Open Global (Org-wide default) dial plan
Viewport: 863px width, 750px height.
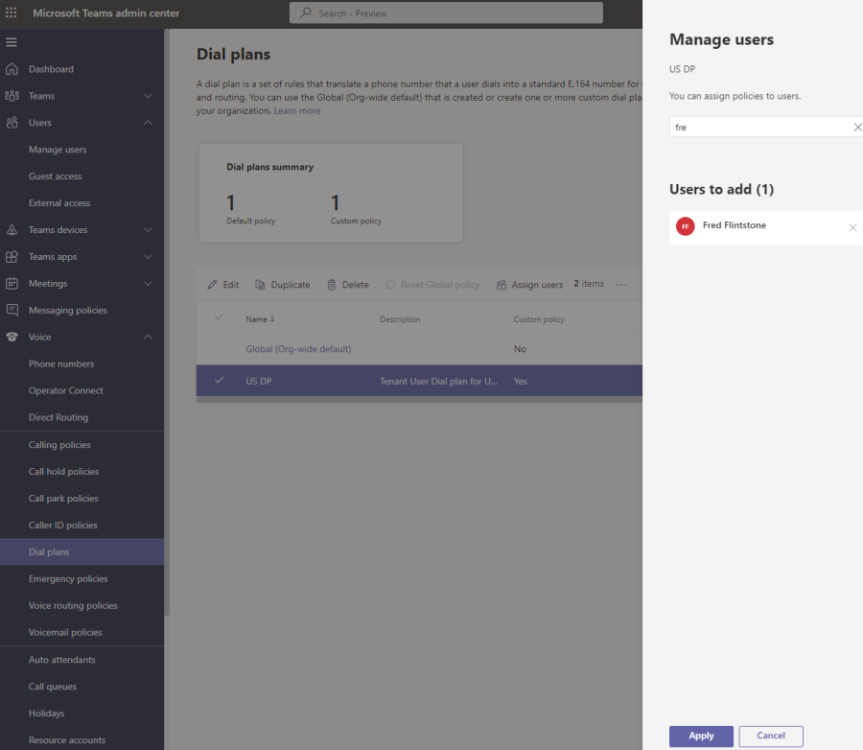[298, 349]
